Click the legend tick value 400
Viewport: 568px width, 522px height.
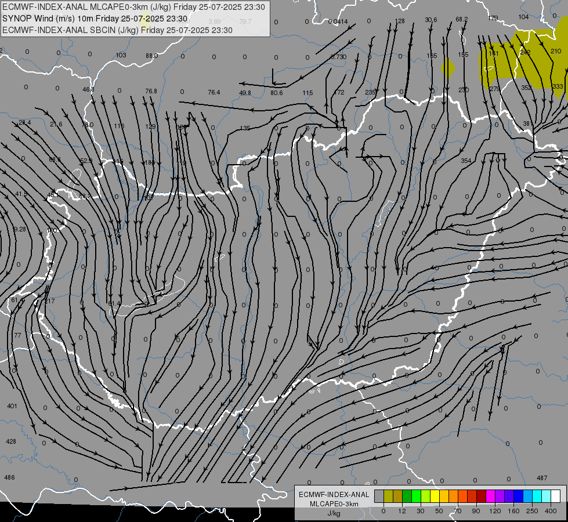tap(551, 511)
